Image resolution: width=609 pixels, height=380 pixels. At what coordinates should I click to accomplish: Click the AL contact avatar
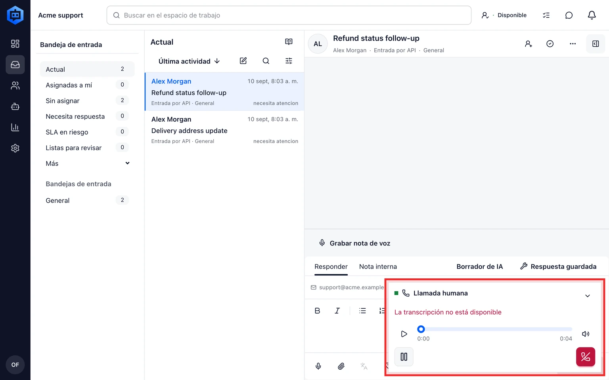(318, 44)
